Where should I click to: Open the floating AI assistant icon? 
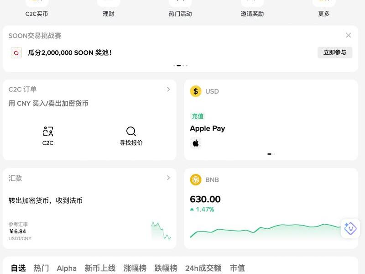(x=350, y=228)
